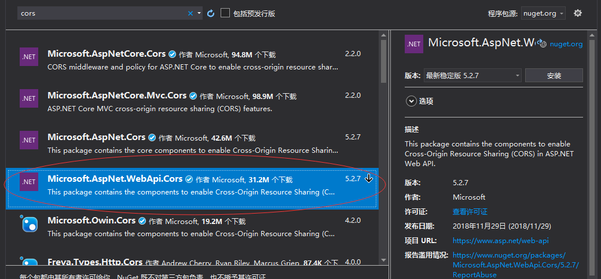601x279 pixels.
Task: Toggle the 包括预发行版 checkbox
Action: click(x=225, y=13)
